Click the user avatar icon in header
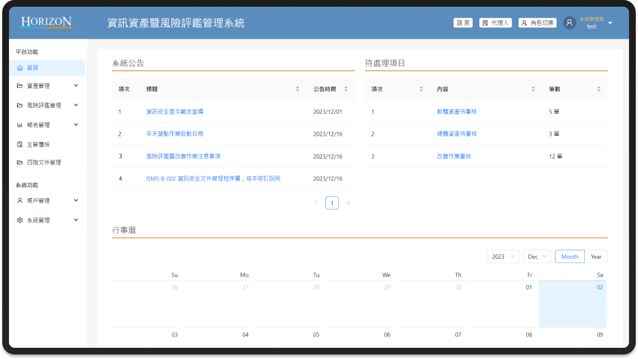This screenshot has height=359, width=638. click(569, 23)
